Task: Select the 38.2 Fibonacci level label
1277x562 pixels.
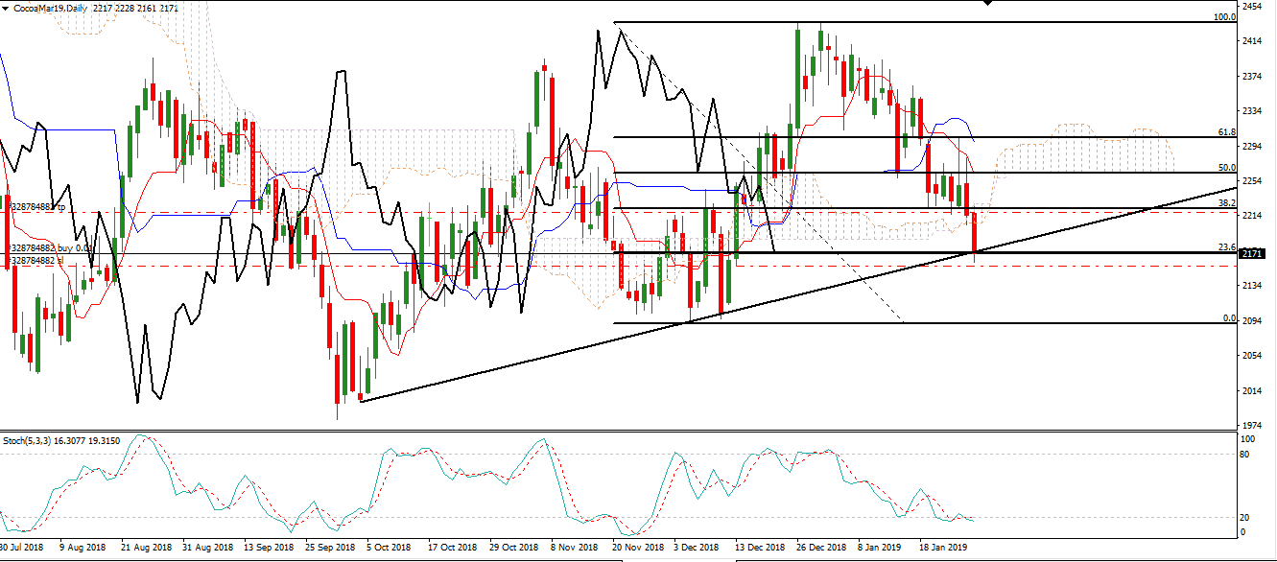Action: pos(1225,203)
